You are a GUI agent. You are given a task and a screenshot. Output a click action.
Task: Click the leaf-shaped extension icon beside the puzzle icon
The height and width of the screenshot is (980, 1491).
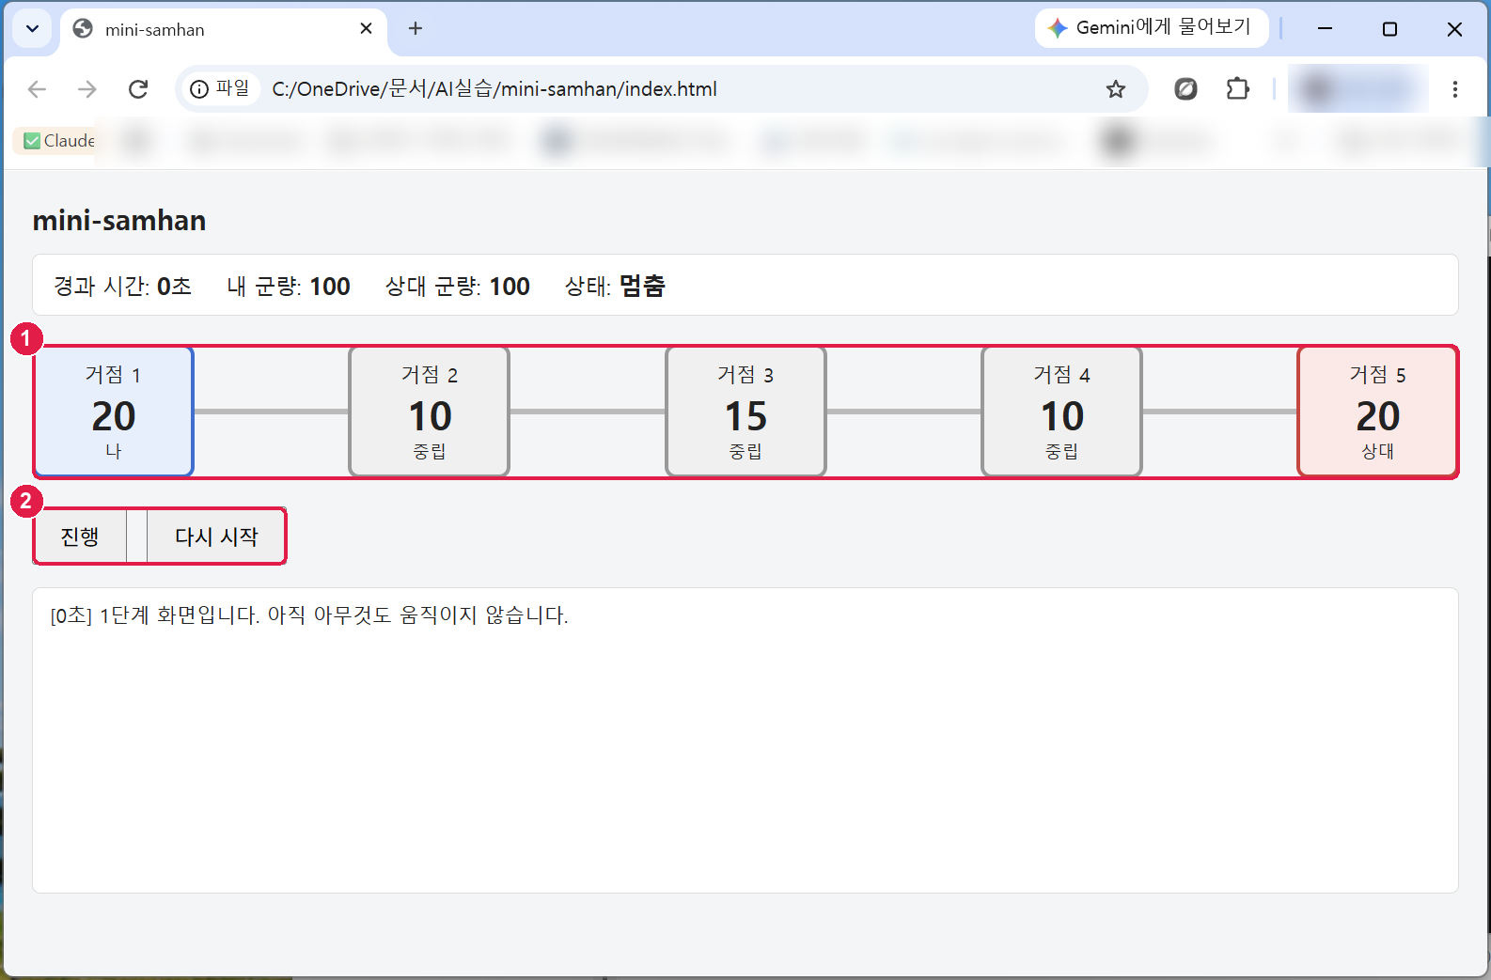pyautogui.click(x=1186, y=89)
